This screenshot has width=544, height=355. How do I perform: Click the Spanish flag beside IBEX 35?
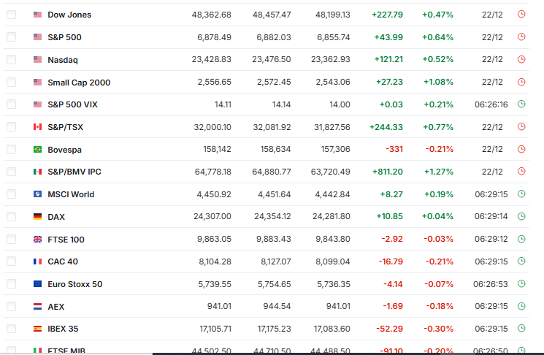pyautogui.click(x=37, y=329)
